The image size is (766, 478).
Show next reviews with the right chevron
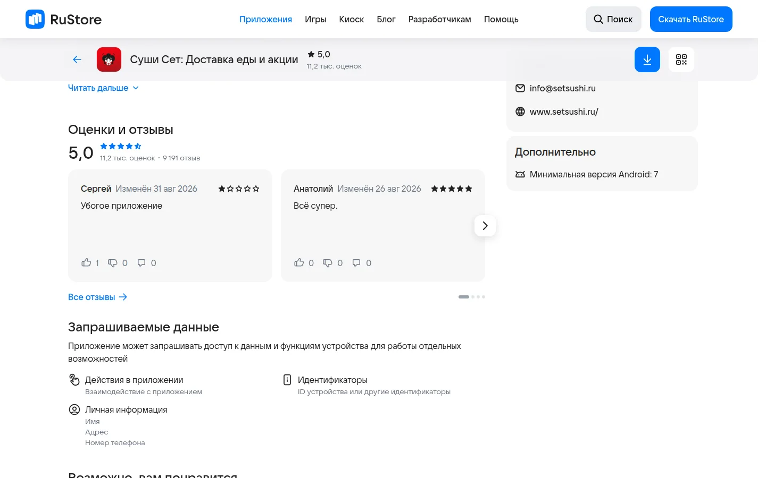coord(485,226)
